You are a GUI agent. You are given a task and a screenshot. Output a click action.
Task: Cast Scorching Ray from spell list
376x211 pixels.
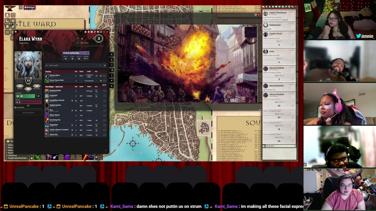point(47,120)
